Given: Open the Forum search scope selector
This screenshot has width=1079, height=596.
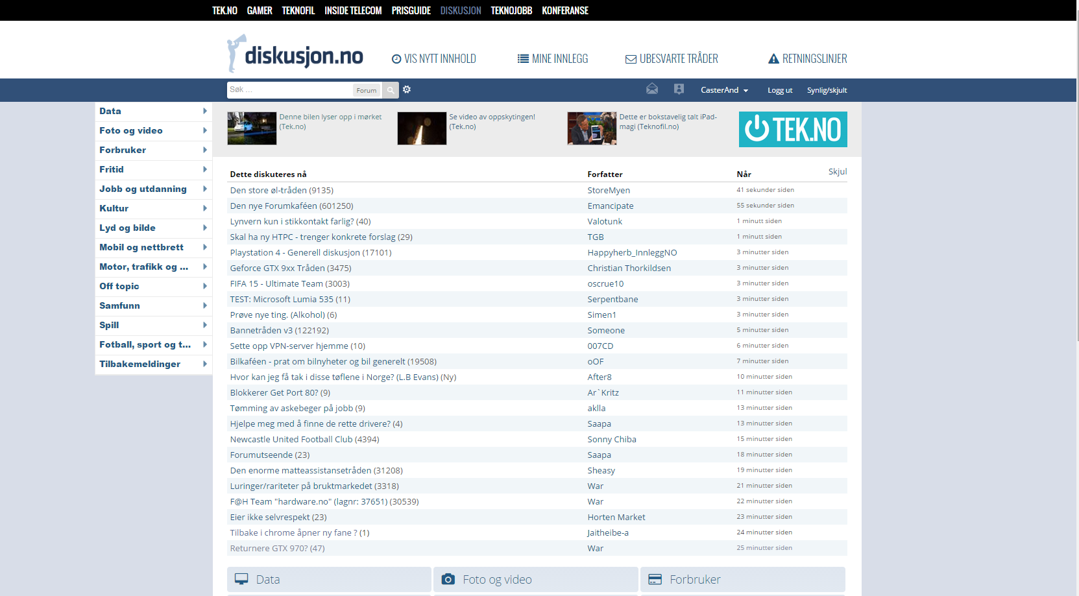Looking at the screenshot, I should (x=367, y=90).
